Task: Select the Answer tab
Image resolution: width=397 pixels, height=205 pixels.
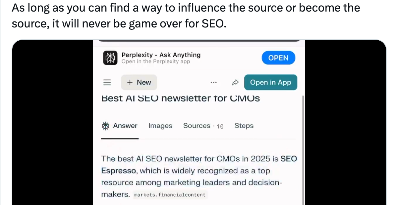Action: pos(120,126)
